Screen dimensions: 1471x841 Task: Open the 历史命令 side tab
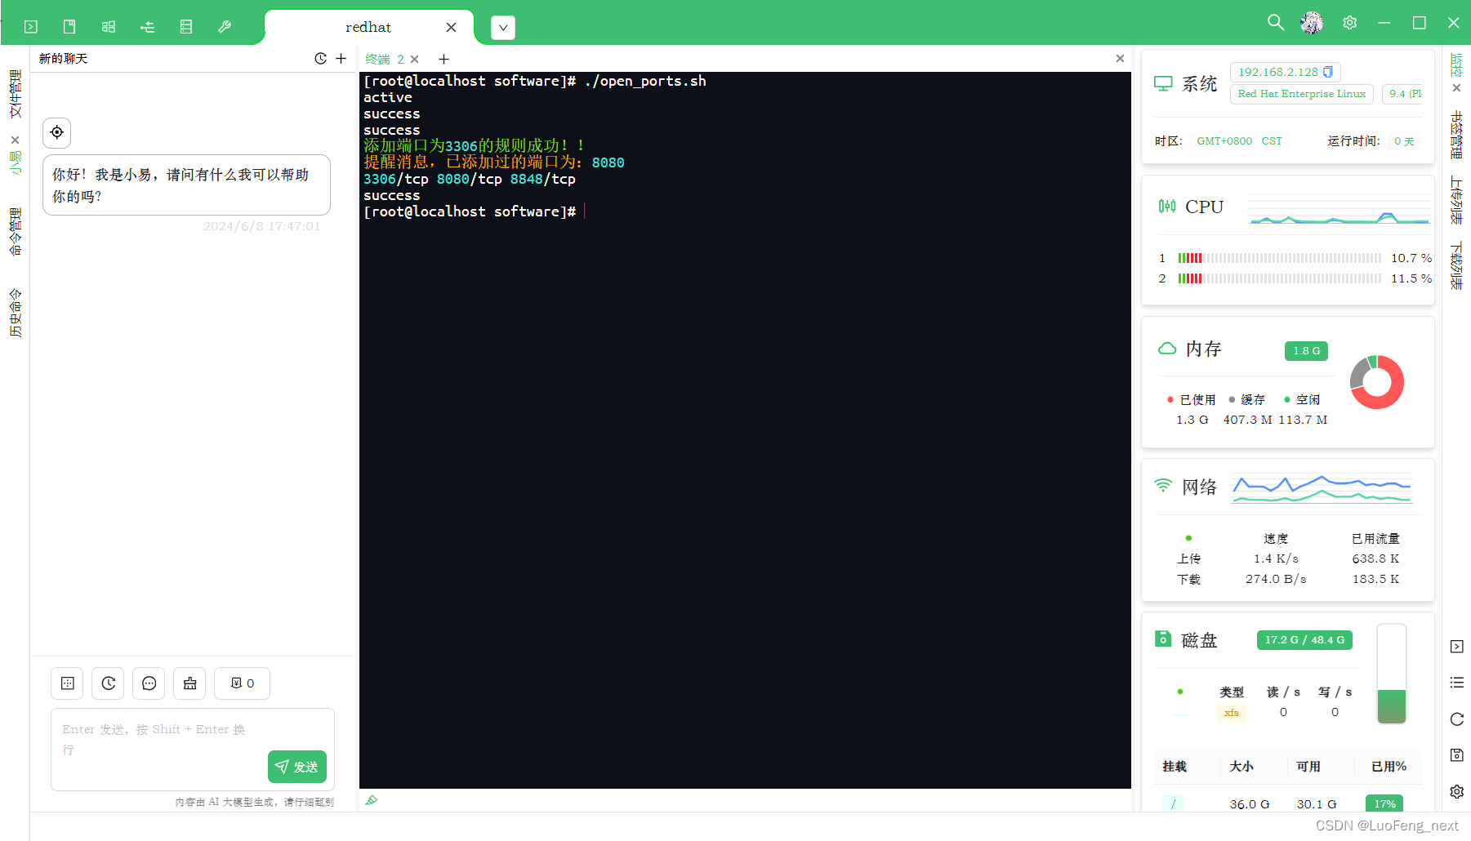click(x=15, y=313)
